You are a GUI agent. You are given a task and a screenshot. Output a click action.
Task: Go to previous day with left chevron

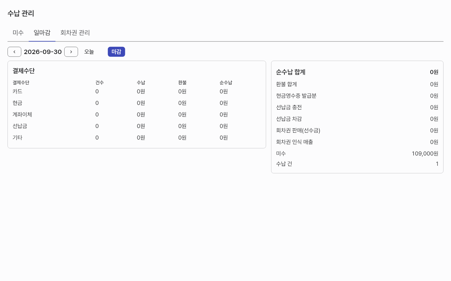tap(14, 52)
